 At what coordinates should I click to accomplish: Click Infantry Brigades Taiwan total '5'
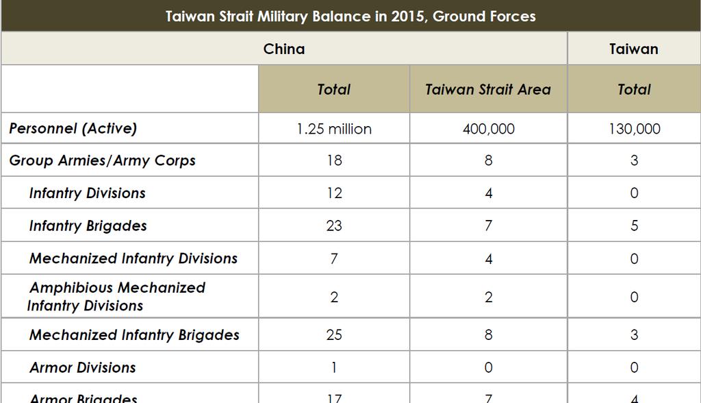tap(634, 225)
